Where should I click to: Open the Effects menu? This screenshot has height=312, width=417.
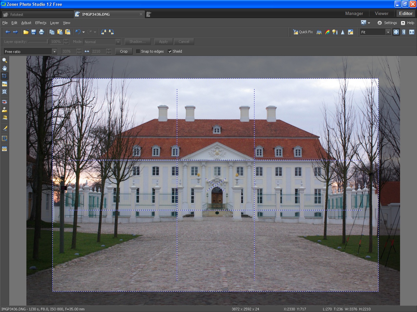[x=41, y=23]
